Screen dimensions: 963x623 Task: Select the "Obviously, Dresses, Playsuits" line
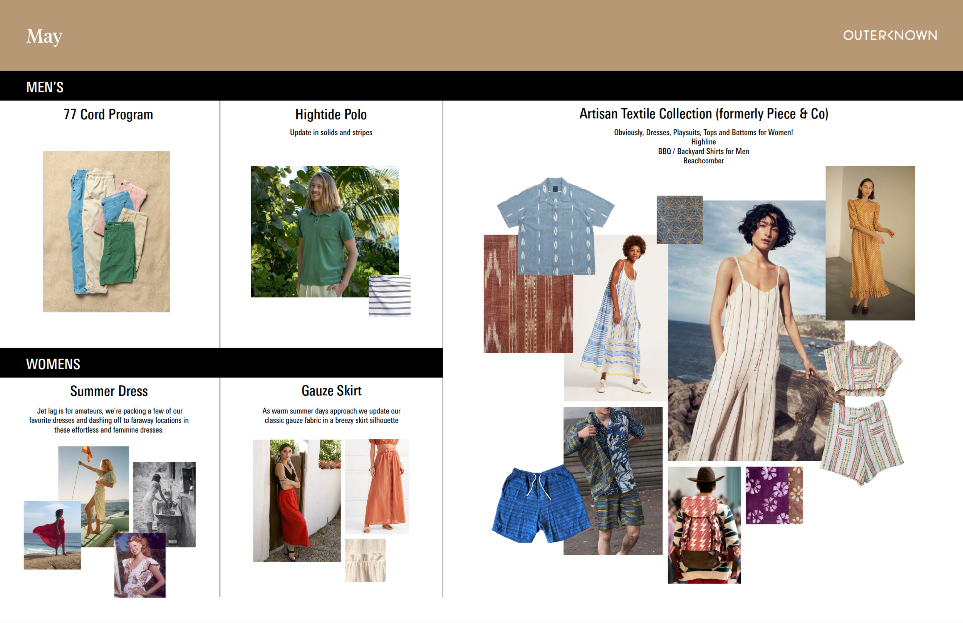703,132
